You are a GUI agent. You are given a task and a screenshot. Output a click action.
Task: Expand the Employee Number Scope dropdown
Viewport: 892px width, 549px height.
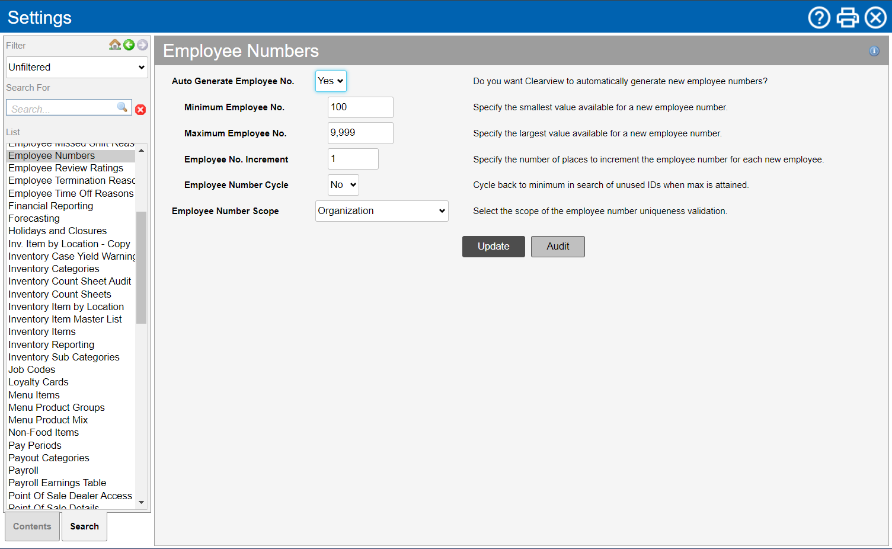(382, 211)
